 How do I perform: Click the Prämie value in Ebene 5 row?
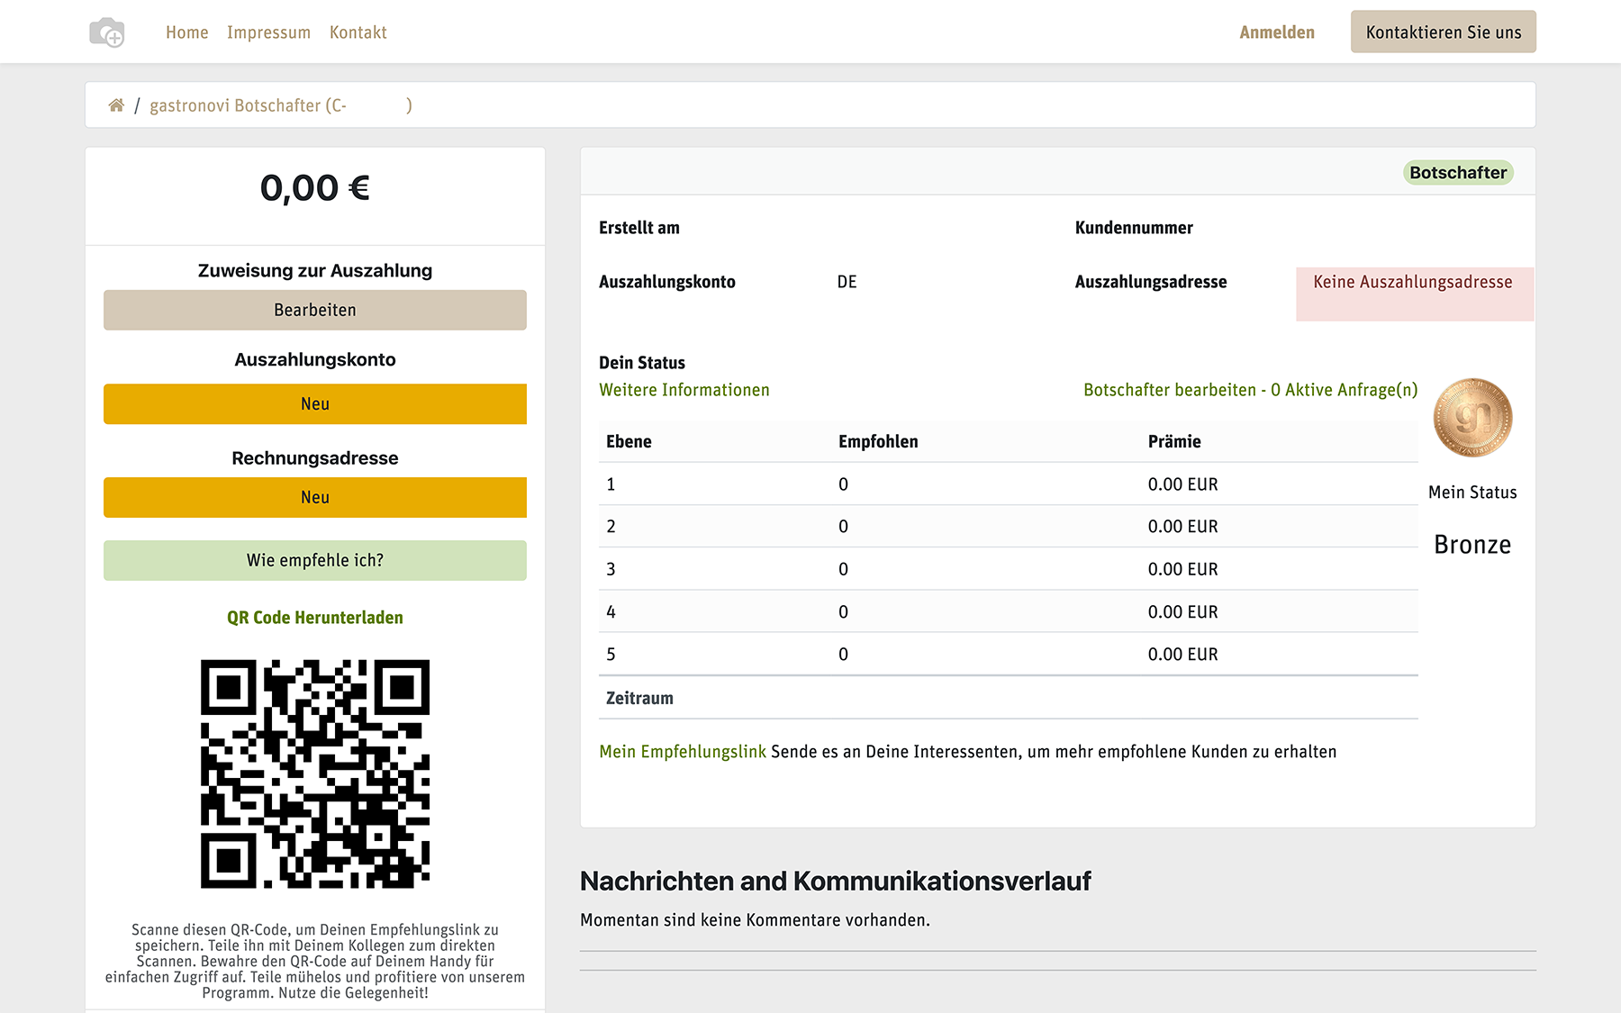click(x=1182, y=655)
